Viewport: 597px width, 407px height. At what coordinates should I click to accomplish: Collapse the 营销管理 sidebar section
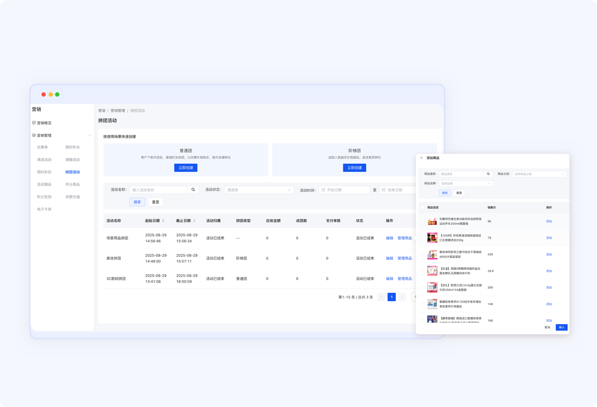point(90,136)
